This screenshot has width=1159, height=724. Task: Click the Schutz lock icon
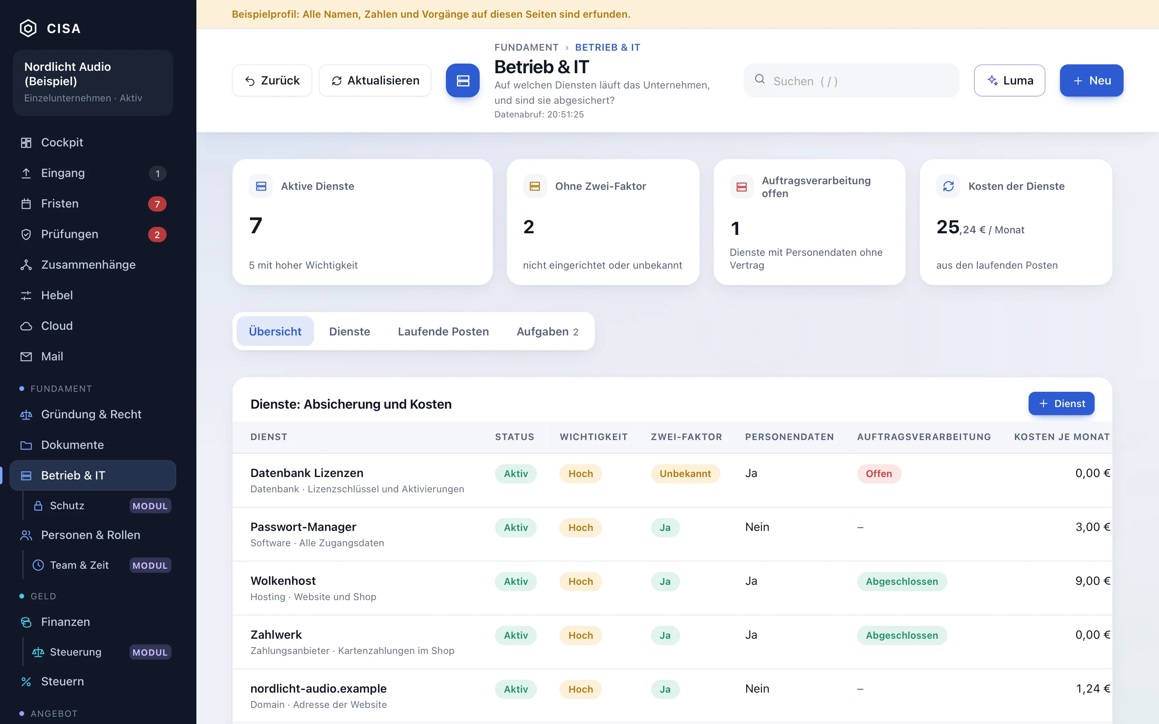[38, 506]
